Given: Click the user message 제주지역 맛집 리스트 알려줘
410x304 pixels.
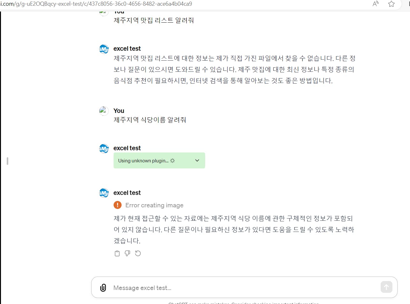Looking at the screenshot, I should pos(153,20).
